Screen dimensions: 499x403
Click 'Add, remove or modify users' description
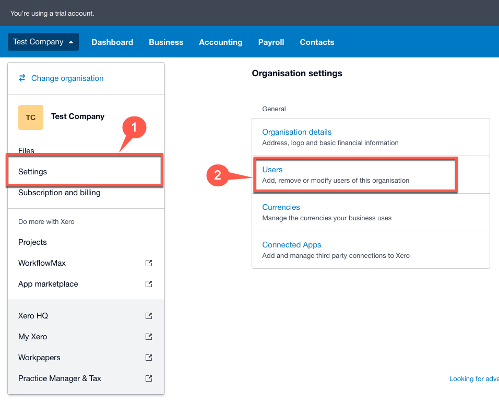[336, 181]
